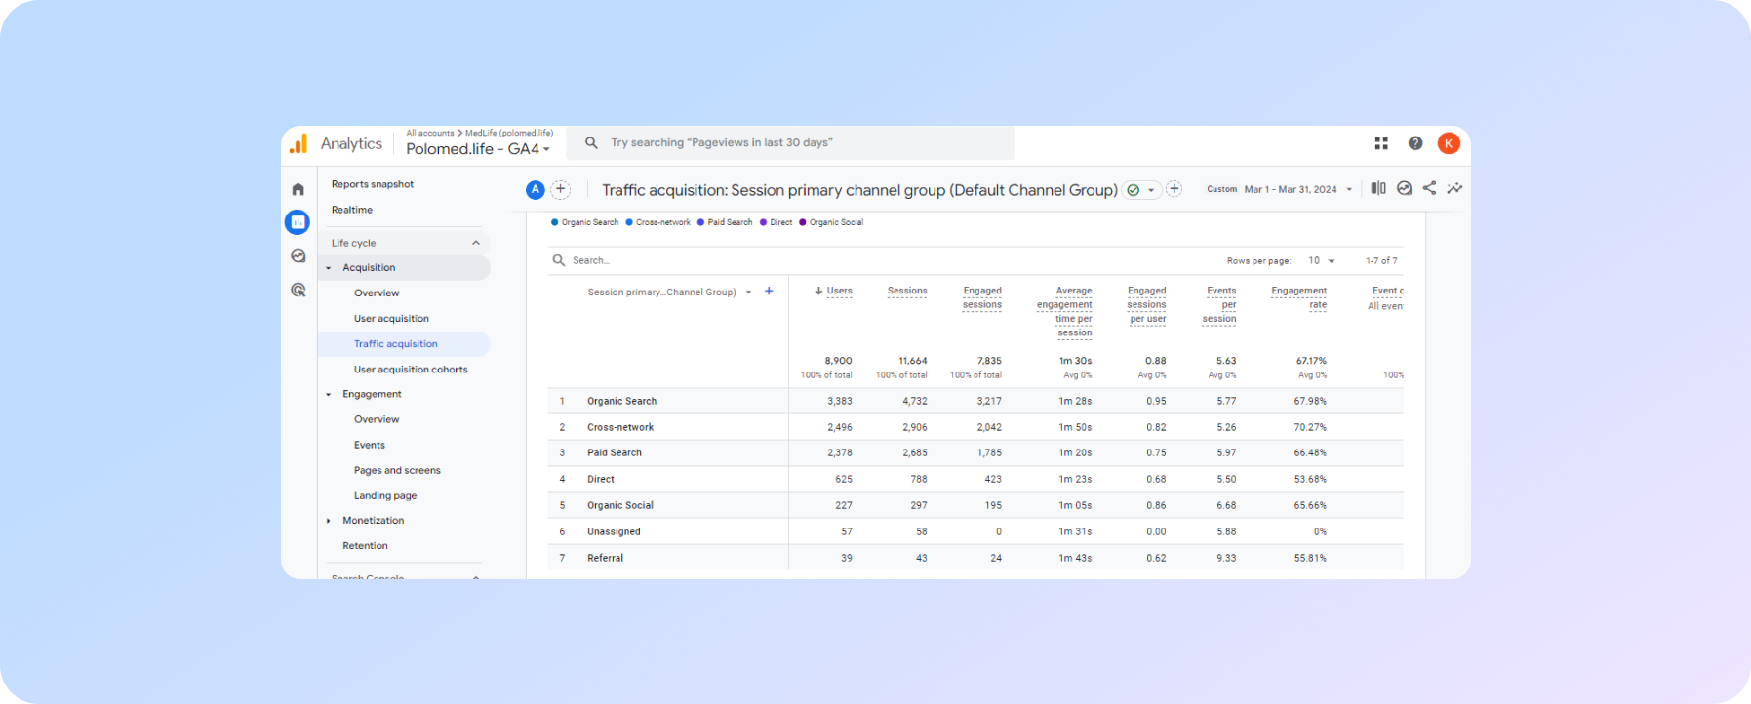Click the Engaged sessions column header

point(982,297)
